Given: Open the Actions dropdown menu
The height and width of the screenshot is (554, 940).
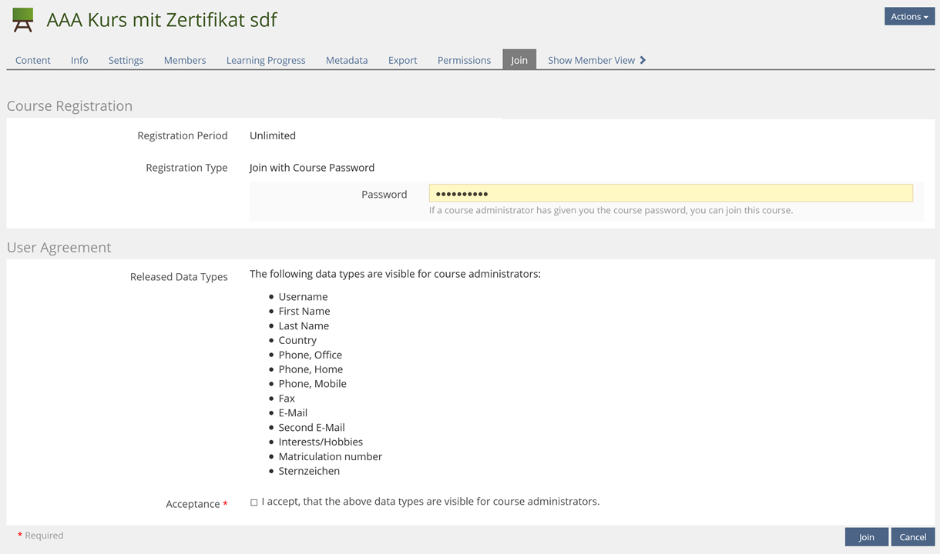Looking at the screenshot, I should [x=909, y=16].
